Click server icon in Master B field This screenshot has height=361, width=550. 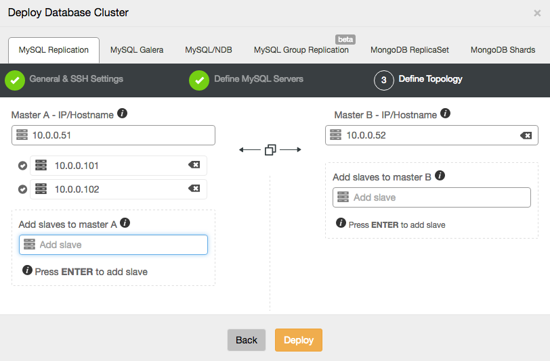335,135
